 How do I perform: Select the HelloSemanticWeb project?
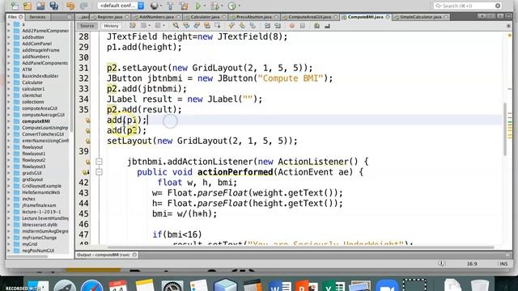41,192
